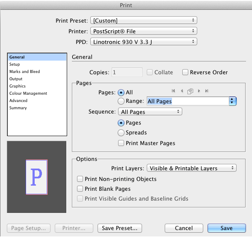Click the Cancel button
The image size is (252, 239).
(x=184, y=228)
